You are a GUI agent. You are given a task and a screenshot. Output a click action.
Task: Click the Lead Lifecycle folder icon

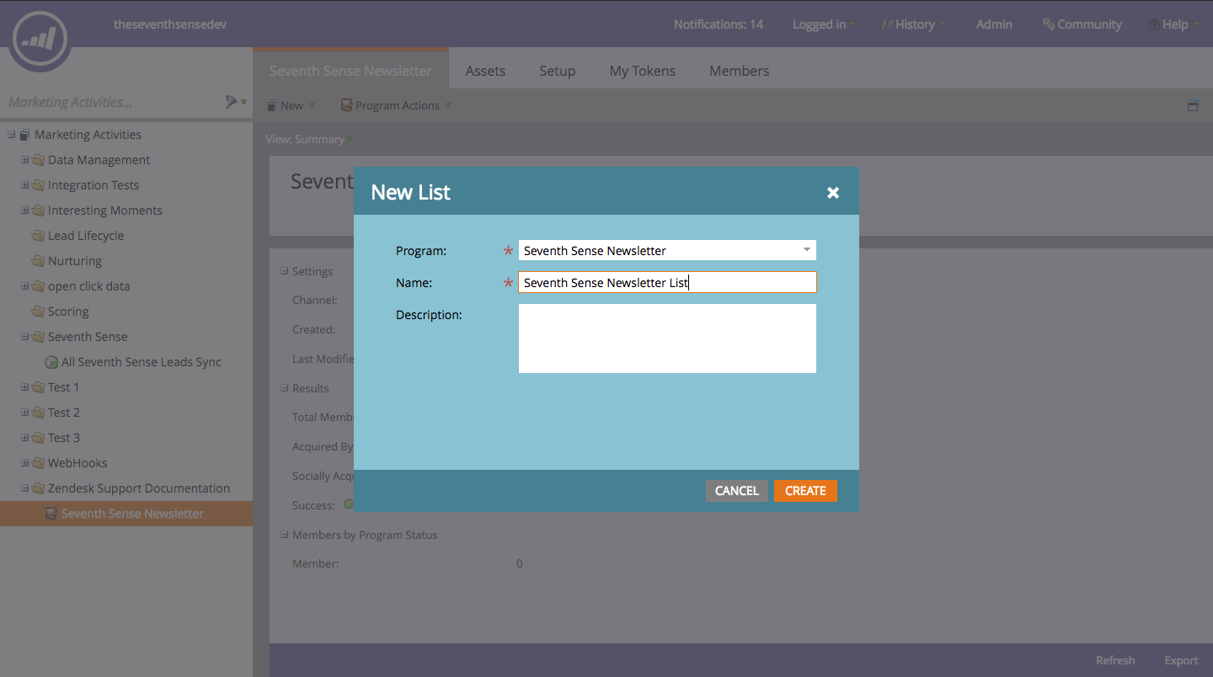[38, 236]
